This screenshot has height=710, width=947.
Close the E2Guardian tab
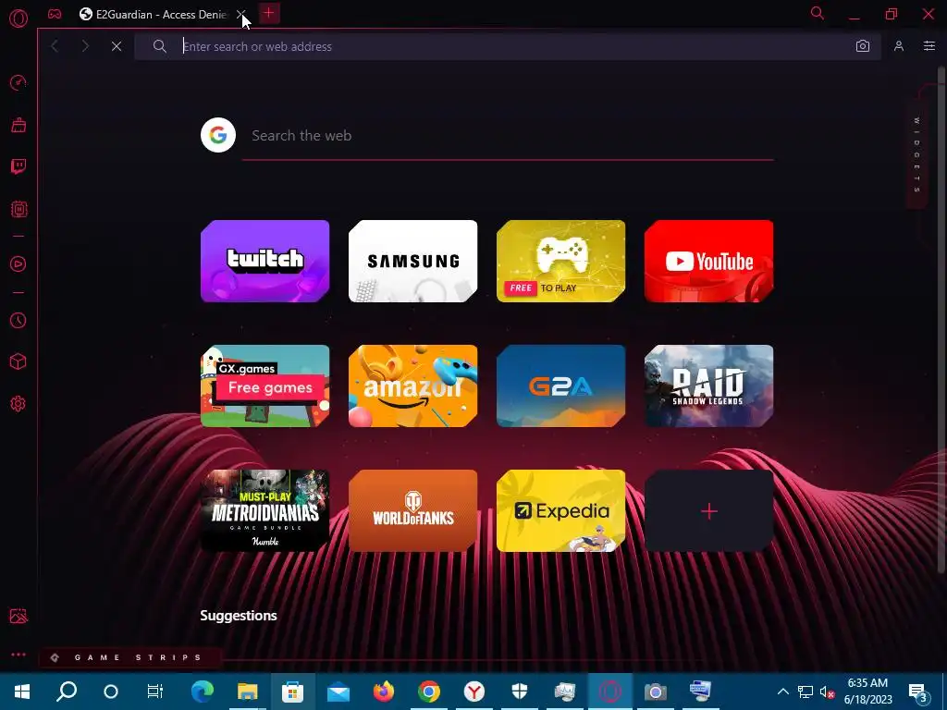[x=240, y=14]
